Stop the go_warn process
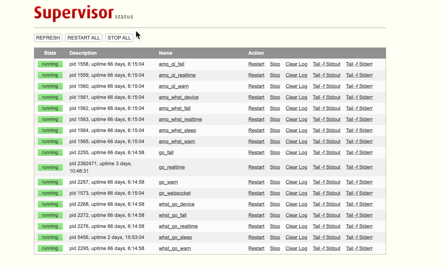The width and height of the screenshot is (444, 268). [x=275, y=182]
